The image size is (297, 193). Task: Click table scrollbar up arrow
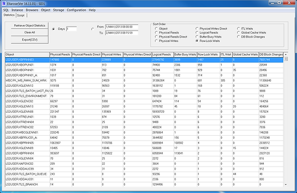click(286, 54)
